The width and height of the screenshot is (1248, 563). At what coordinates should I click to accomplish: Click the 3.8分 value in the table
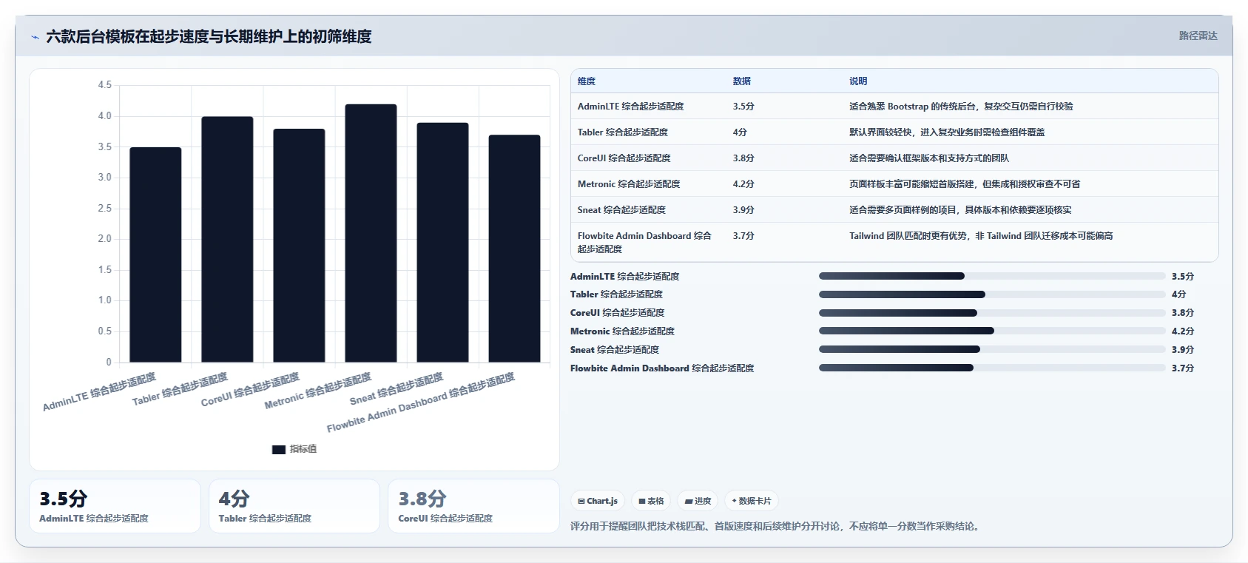point(743,158)
